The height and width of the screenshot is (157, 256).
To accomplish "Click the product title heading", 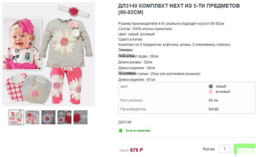I will pyautogui.click(x=179, y=9).
